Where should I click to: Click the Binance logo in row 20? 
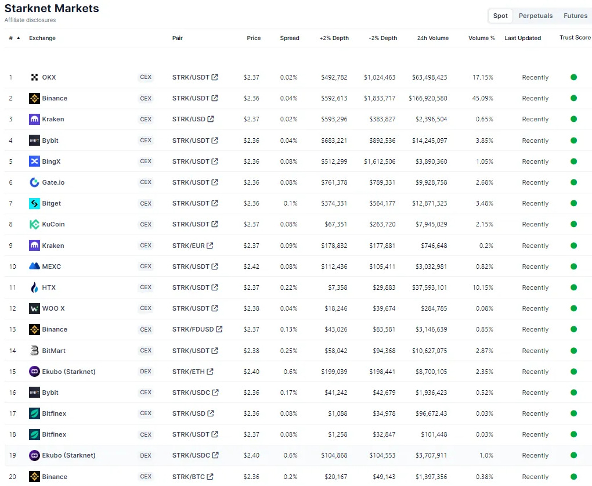(x=34, y=477)
